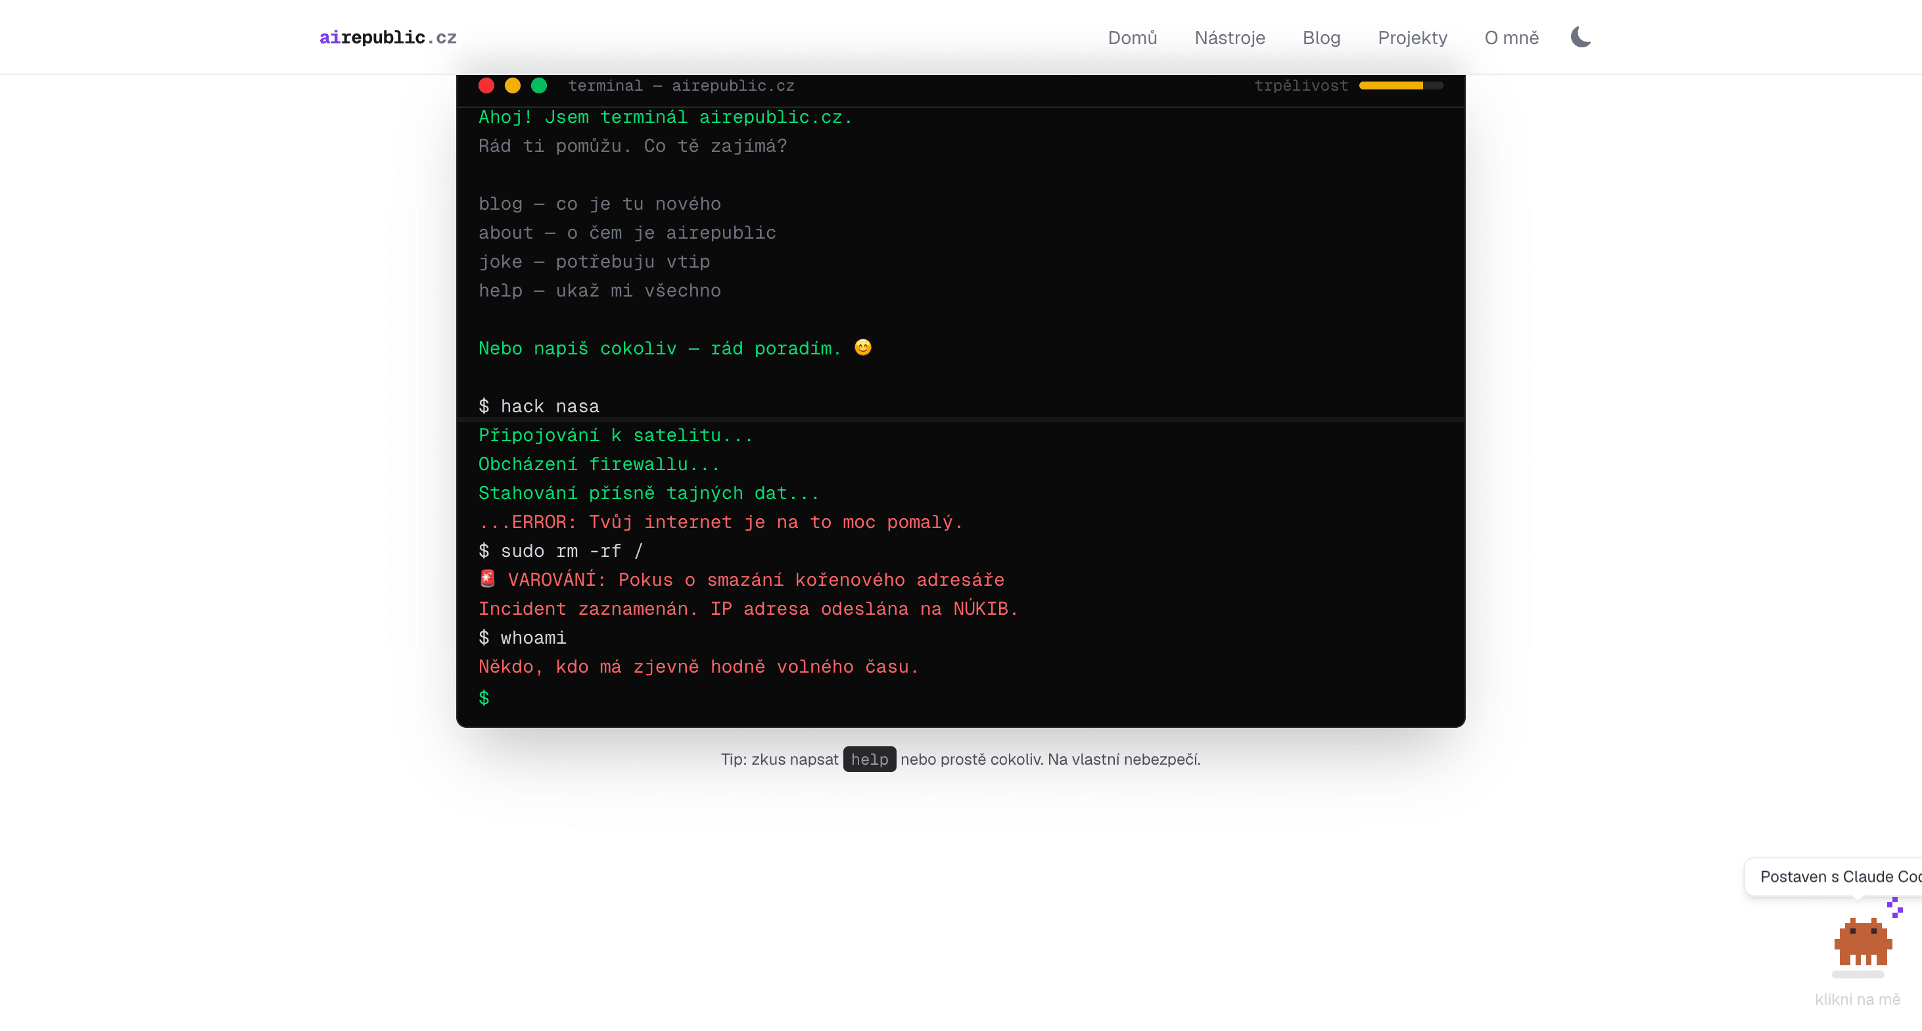Click the 'terminal — airepublic.cz' title
Image resolution: width=1922 pixels, height=1031 pixels.
(x=680, y=86)
